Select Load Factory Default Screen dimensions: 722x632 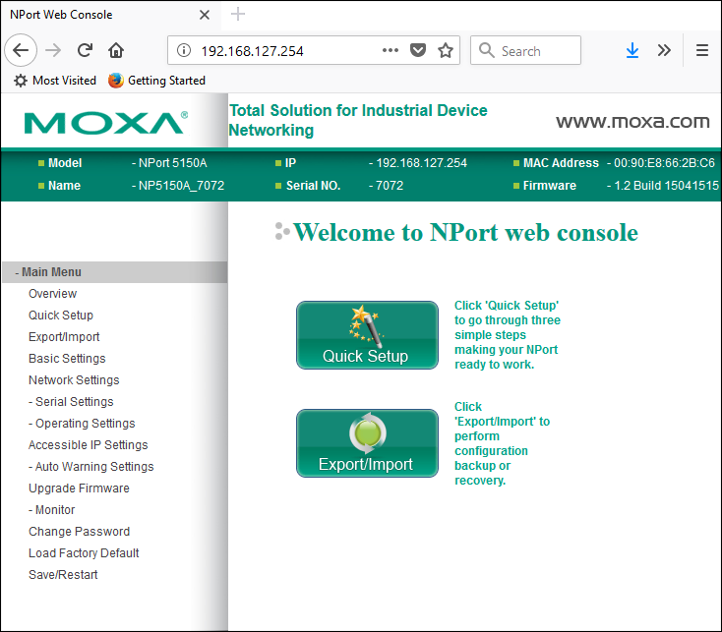pos(84,553)
